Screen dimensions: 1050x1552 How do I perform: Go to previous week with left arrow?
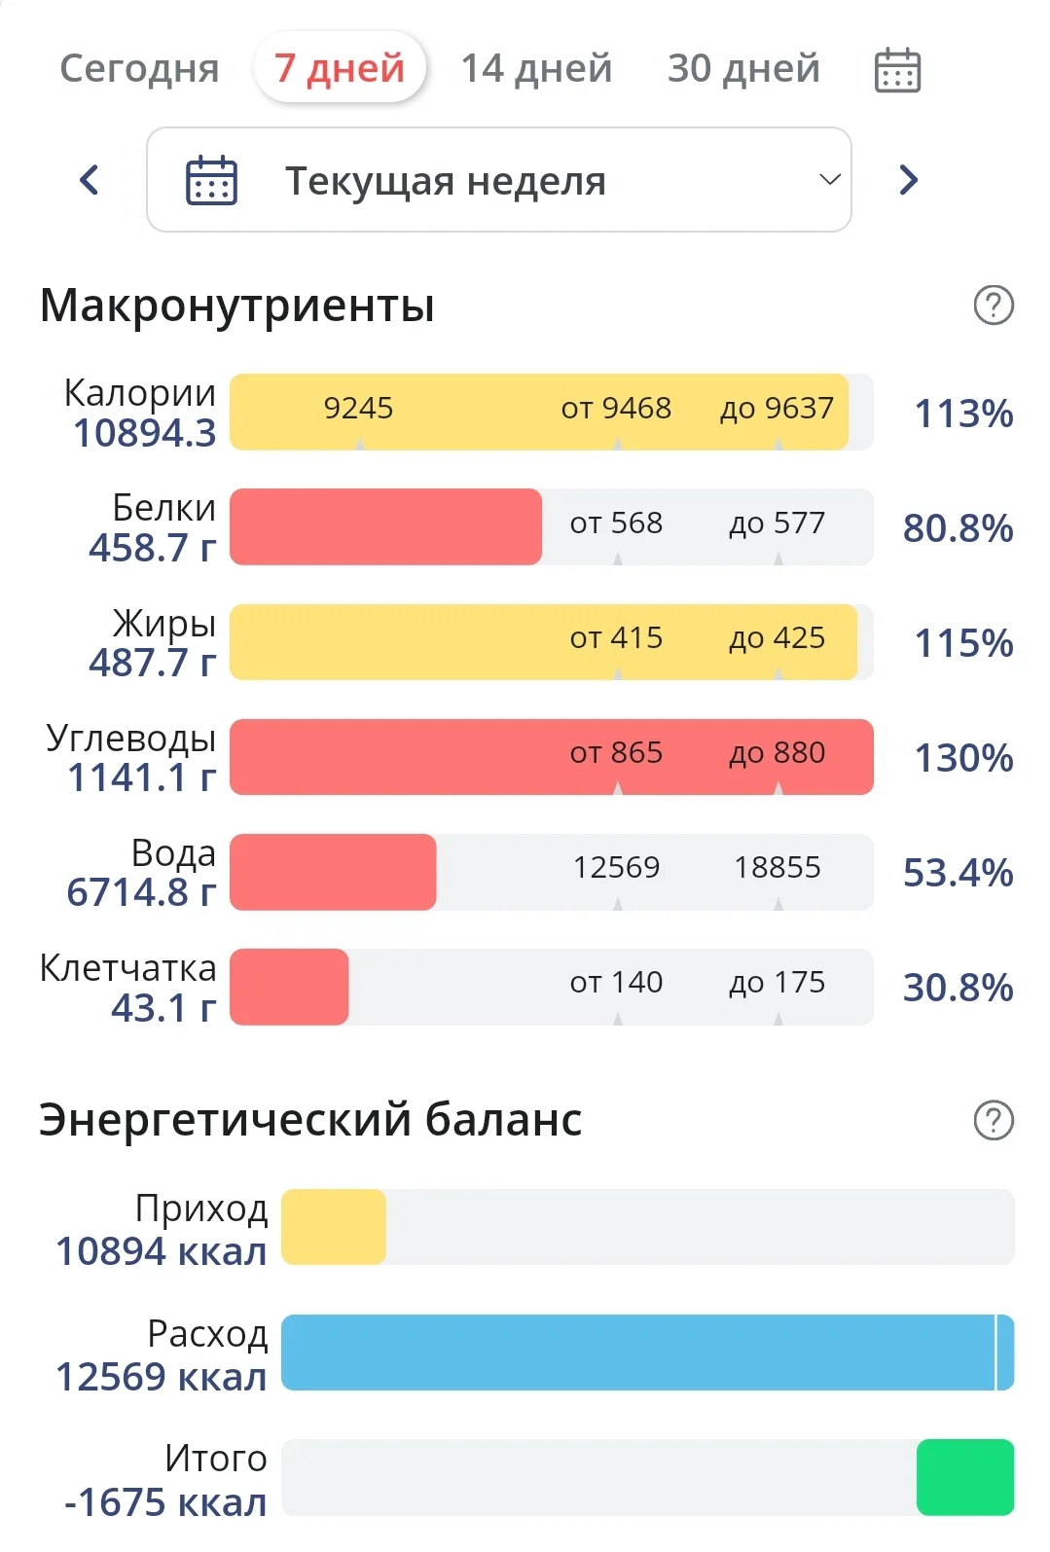point(90,180)
